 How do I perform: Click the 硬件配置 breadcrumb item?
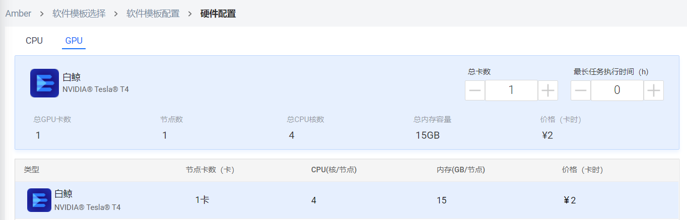pyautogui.click(x=218, y=14)
